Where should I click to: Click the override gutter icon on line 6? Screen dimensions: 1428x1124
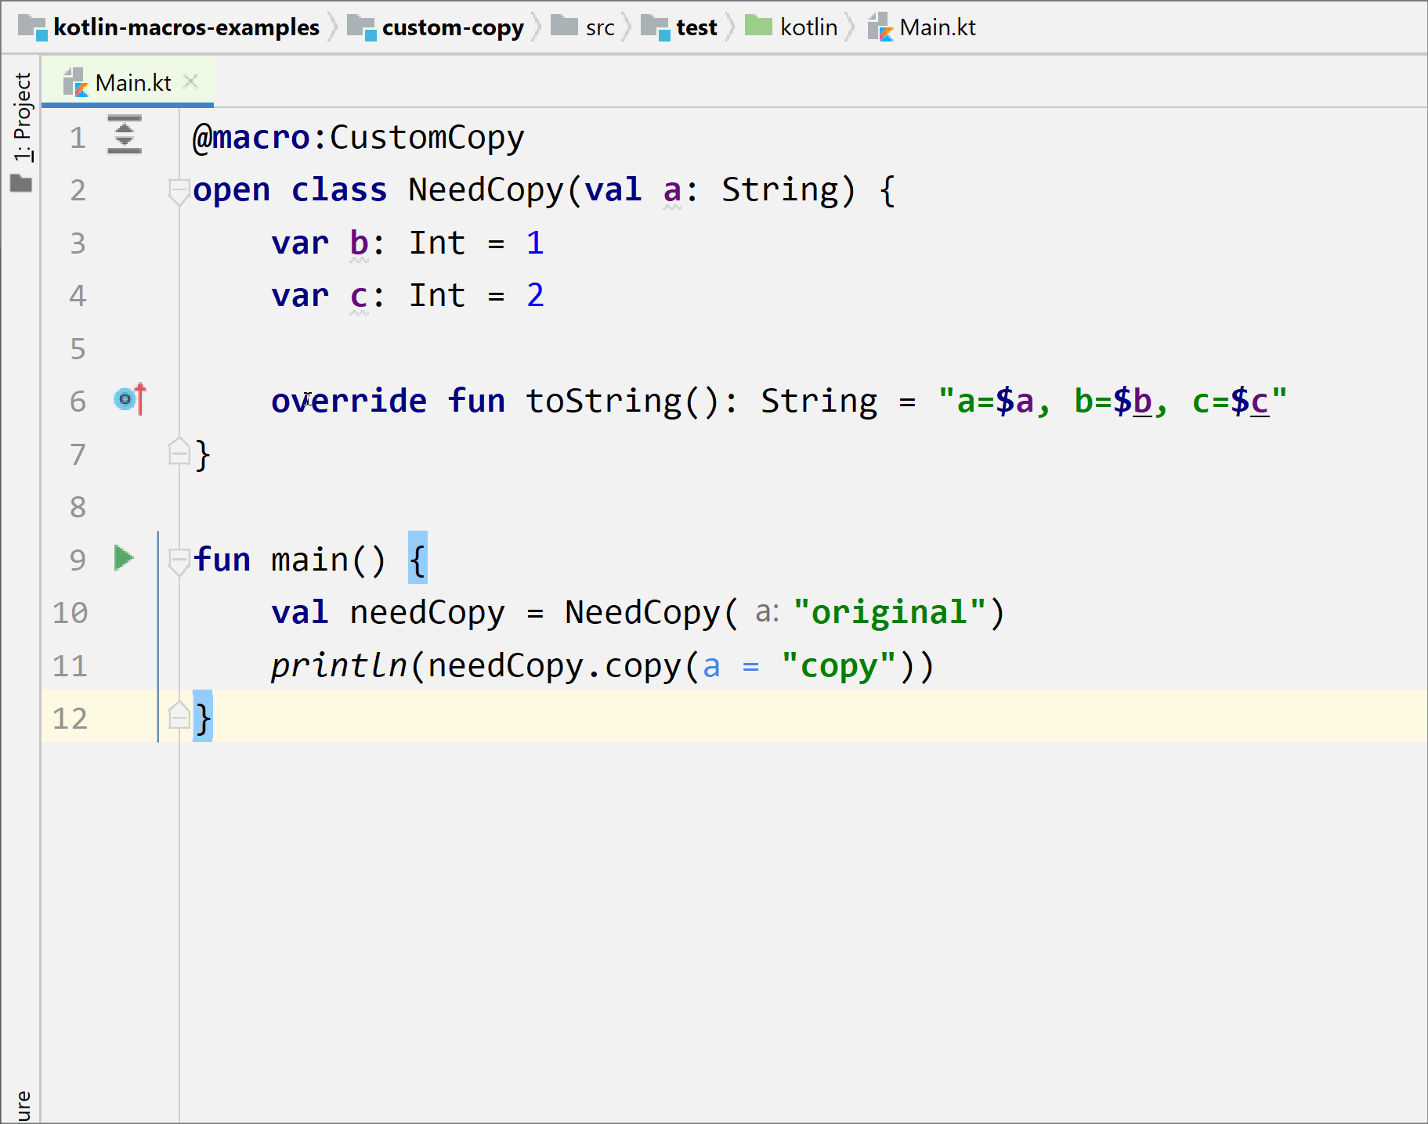(130, 400)
